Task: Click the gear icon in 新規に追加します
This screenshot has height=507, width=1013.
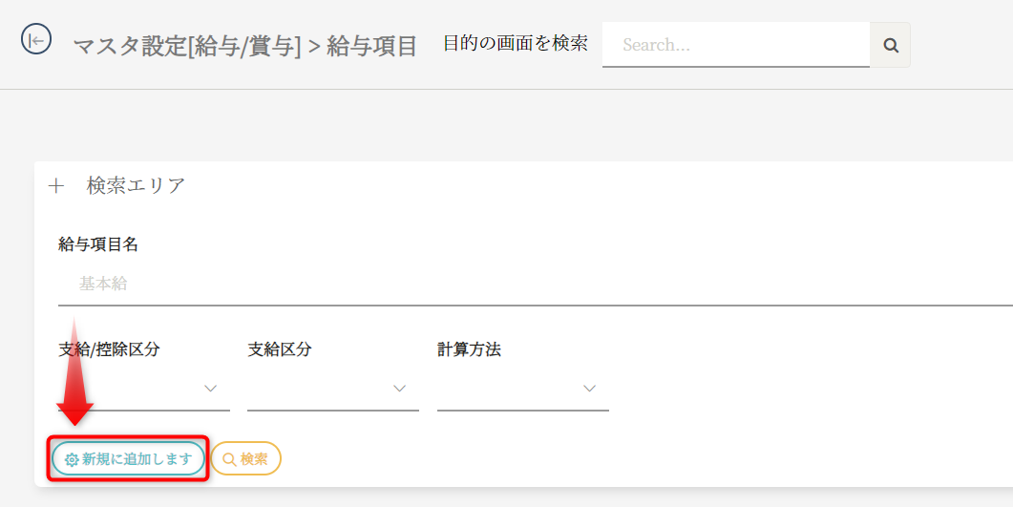Action: click(72, 459)
